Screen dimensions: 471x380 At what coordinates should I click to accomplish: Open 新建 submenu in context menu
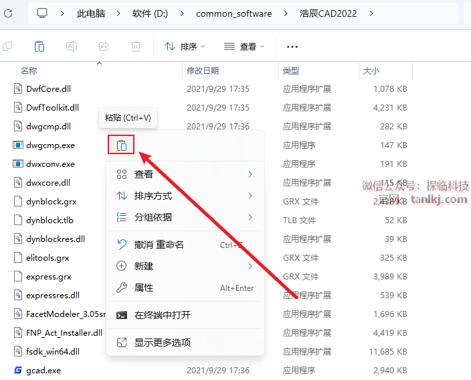[185, 266]
